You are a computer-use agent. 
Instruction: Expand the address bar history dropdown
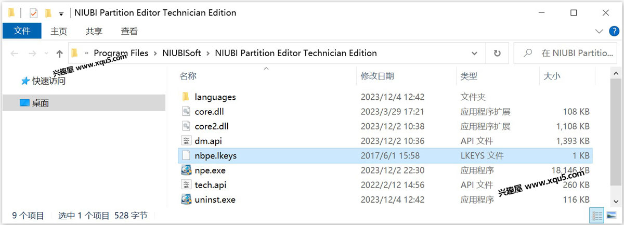[475, 53]
